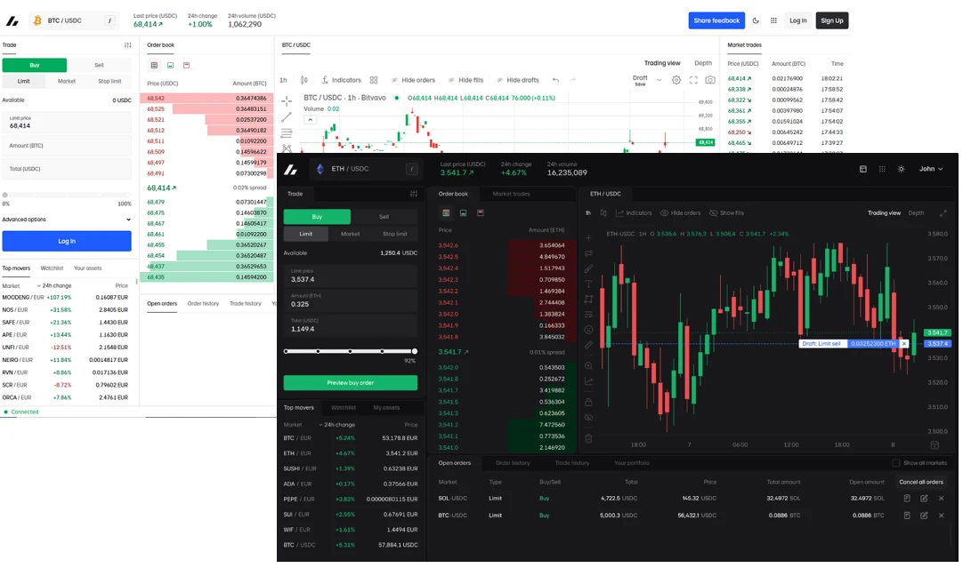Switch to Order history tab in dark panel

click(x=513, y=463)
